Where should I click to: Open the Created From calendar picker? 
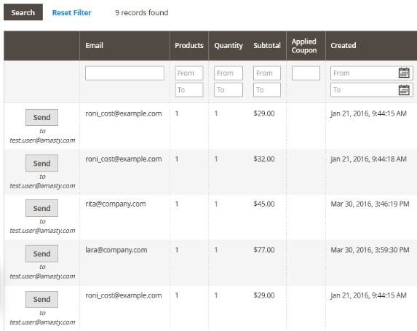point(404,73)
